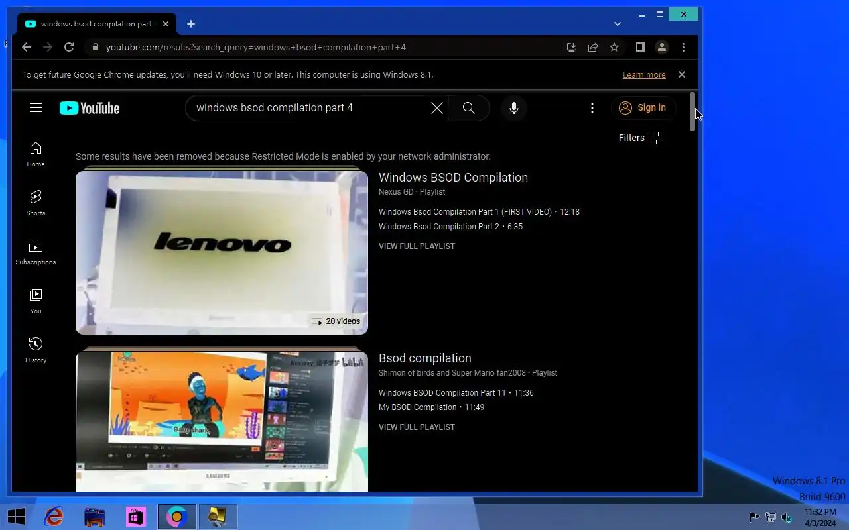View full playlist for Bsod compilation
849x530 pixels.
click(417, 427)
